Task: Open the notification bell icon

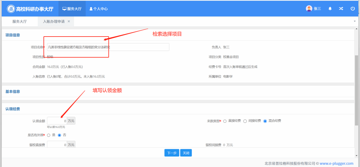Action: coord(330,9)
